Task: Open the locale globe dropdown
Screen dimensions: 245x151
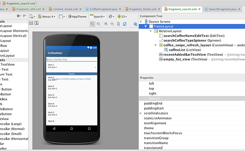Action: click(111, 17)
